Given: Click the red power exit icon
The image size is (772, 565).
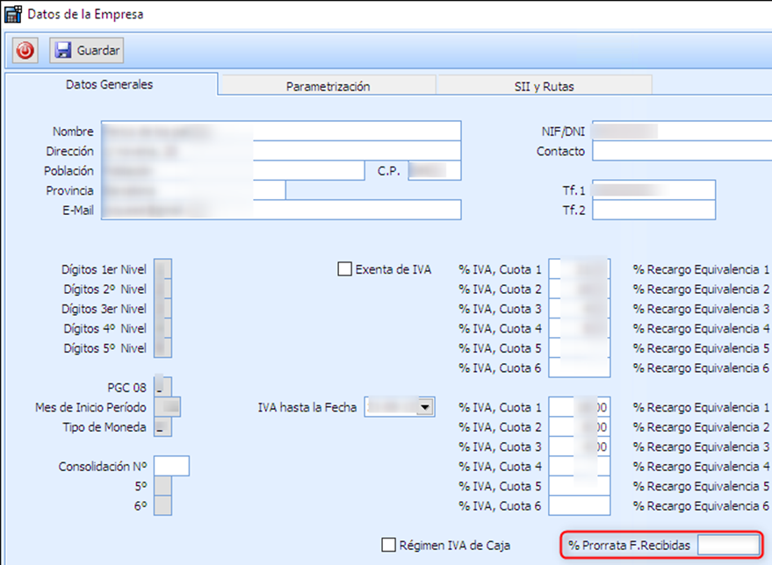Looking at the screenshot, I should tap(25, 51).
